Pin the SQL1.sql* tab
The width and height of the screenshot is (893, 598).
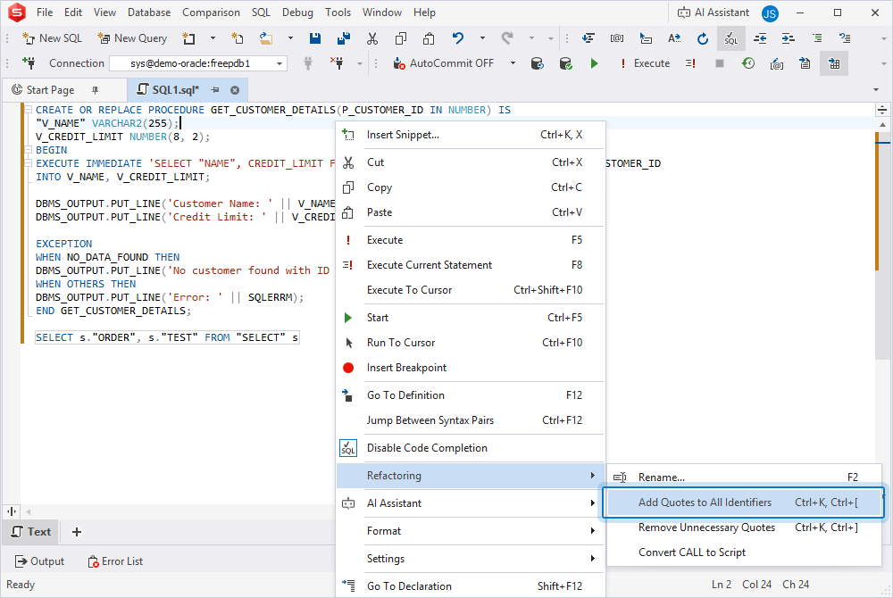pyautogui.click(x=215, y=90)
